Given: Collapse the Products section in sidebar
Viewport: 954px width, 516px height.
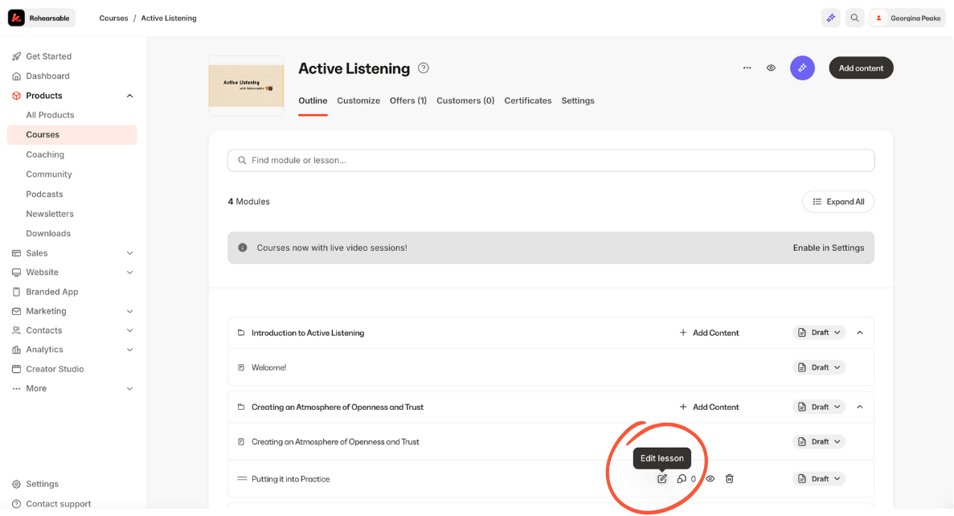Looking at the screenshot, I should (x=130, y=96).
